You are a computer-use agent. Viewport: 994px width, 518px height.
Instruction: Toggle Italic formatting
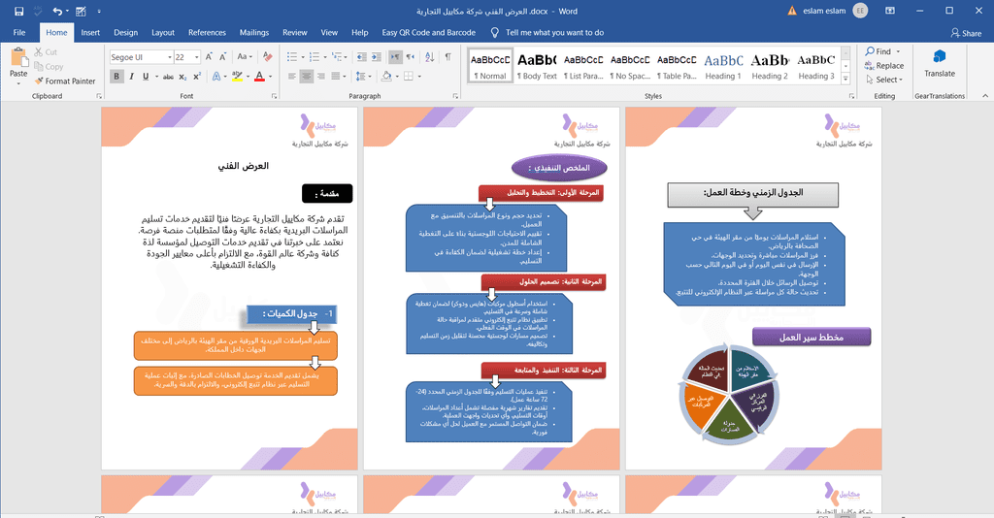pyautogui.click(x=131, y=77)
